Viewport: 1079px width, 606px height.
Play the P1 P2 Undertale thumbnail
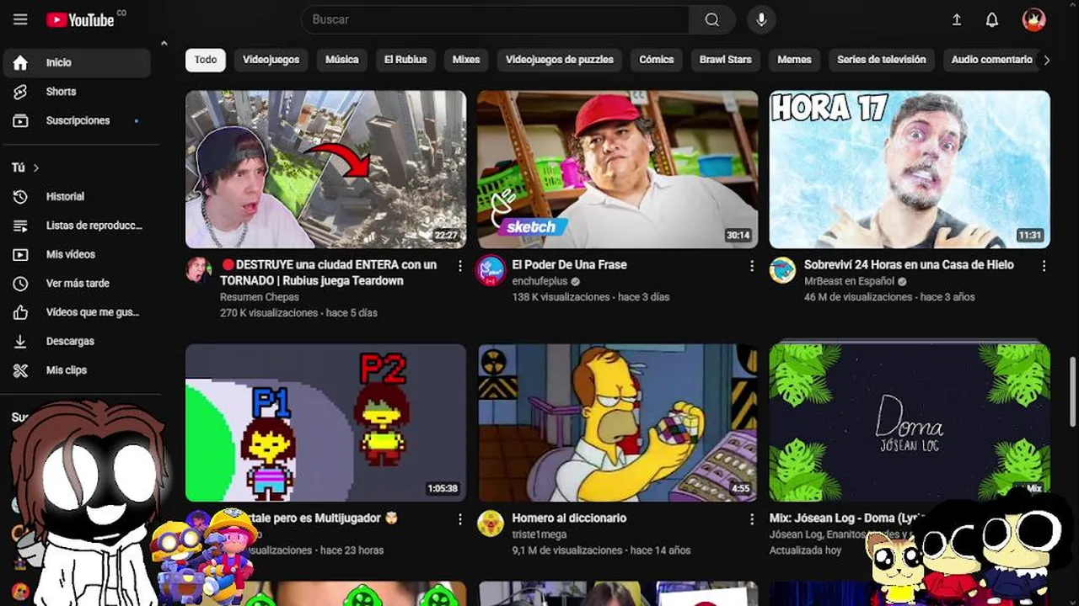(x=325, y=423)
